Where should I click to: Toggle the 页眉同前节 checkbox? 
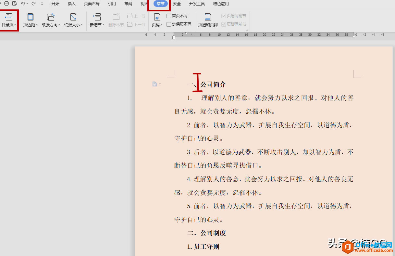[x=224, y=16]
